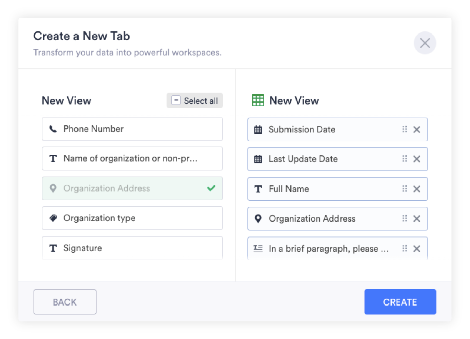Remove Last Update Date column
Screen dimensions: 470x339
(417, 159)
